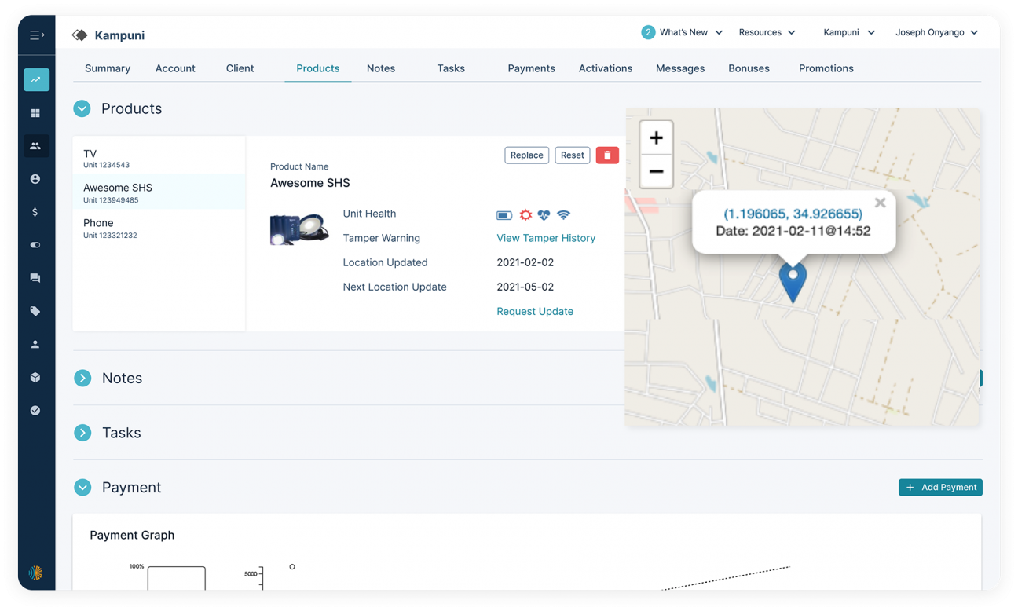
Task: Click the View Tamper History link
Action: [x=546, y=238]
